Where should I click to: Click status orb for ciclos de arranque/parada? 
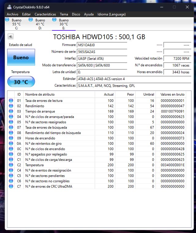(x=11, y=116)
